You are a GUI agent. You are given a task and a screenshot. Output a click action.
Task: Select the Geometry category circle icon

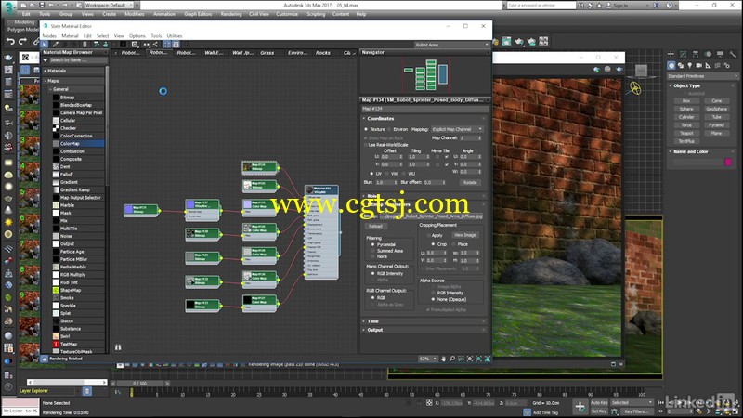point(671,65)
